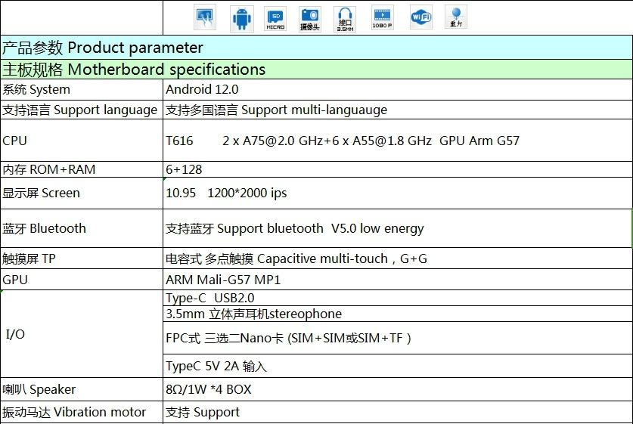
Task: Click the multi-touch screen icon
Action: pyautogui.click(x=205, y=17)
